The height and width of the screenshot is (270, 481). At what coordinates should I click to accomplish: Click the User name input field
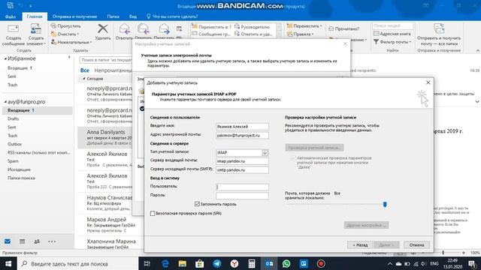pos(242,187)
